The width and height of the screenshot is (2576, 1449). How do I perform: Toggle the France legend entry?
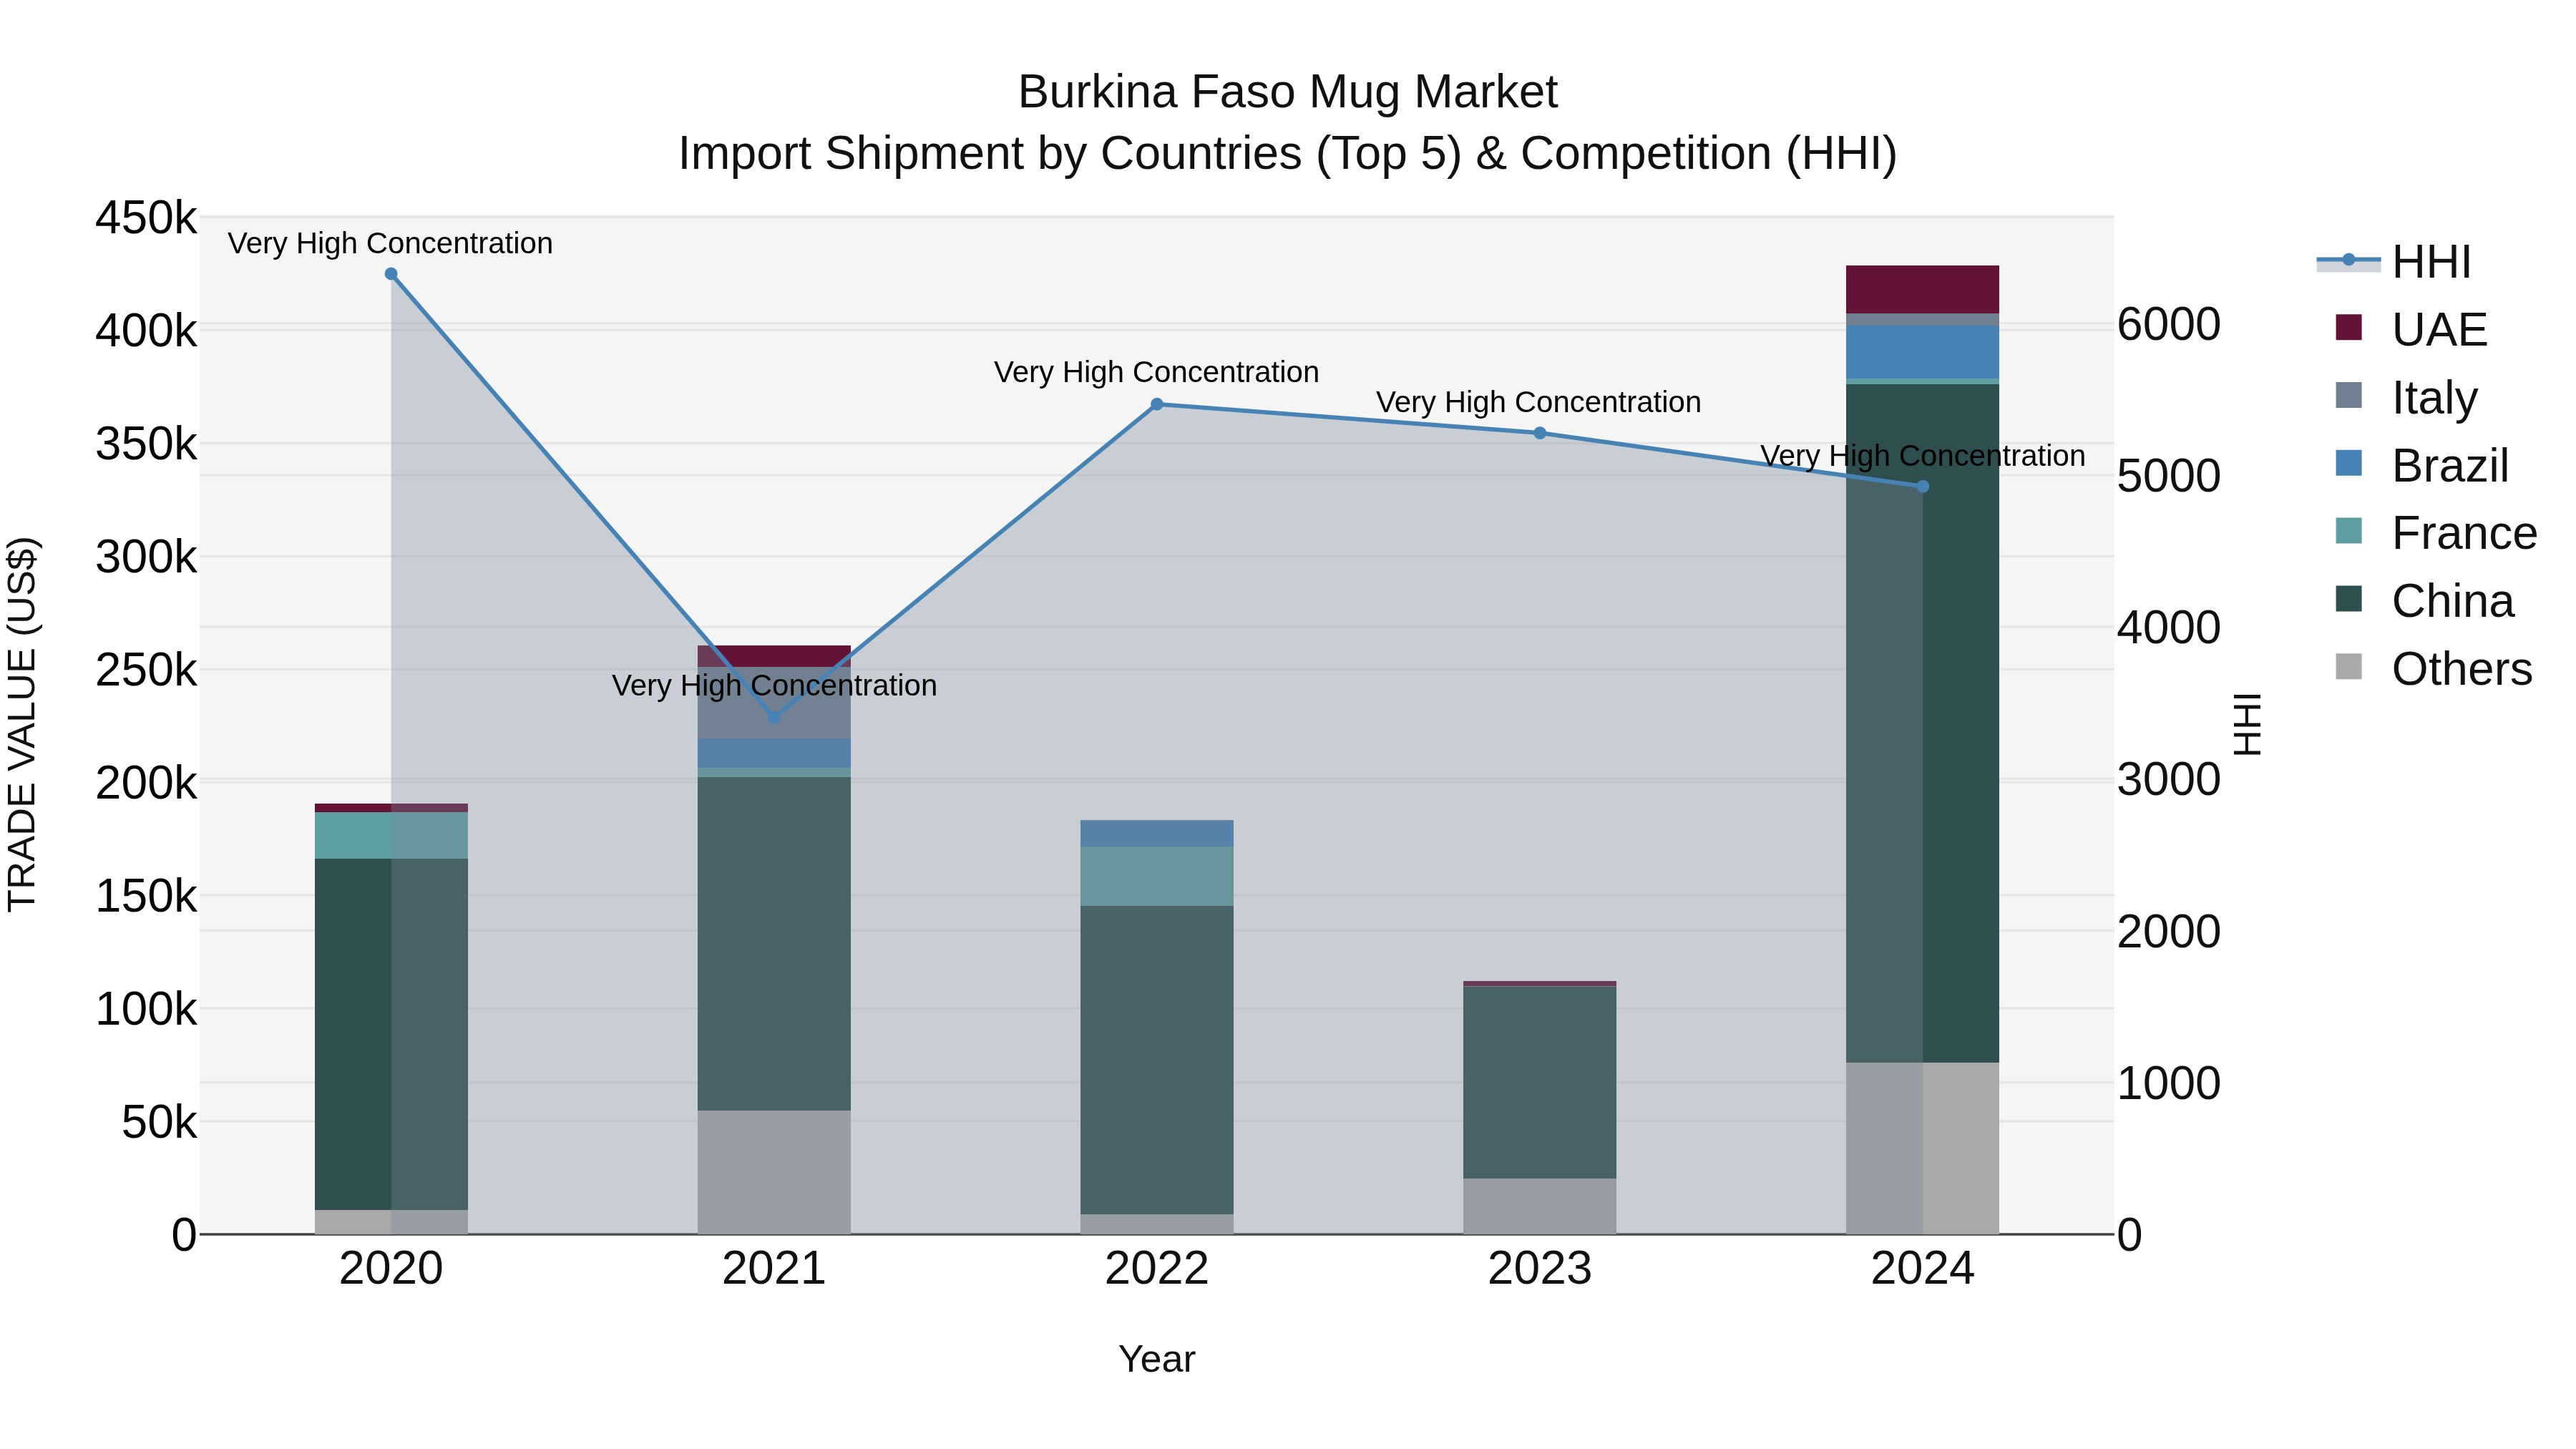pyautogui.click(x=2436, y=533)
